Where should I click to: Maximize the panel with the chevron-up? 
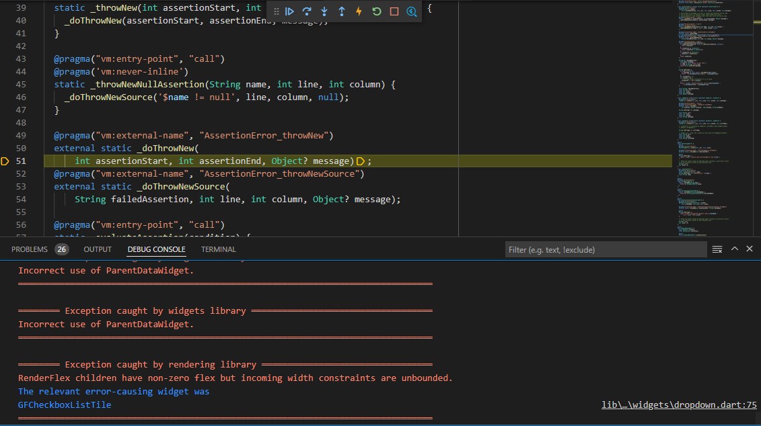(734, 249)
